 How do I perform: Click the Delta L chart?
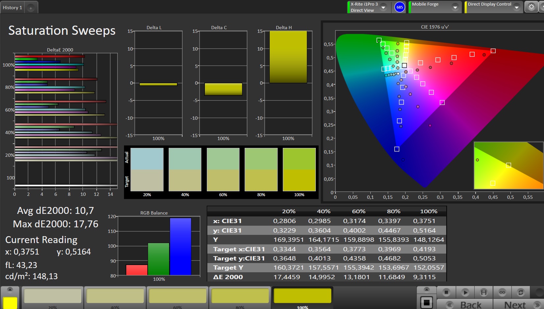158,83
